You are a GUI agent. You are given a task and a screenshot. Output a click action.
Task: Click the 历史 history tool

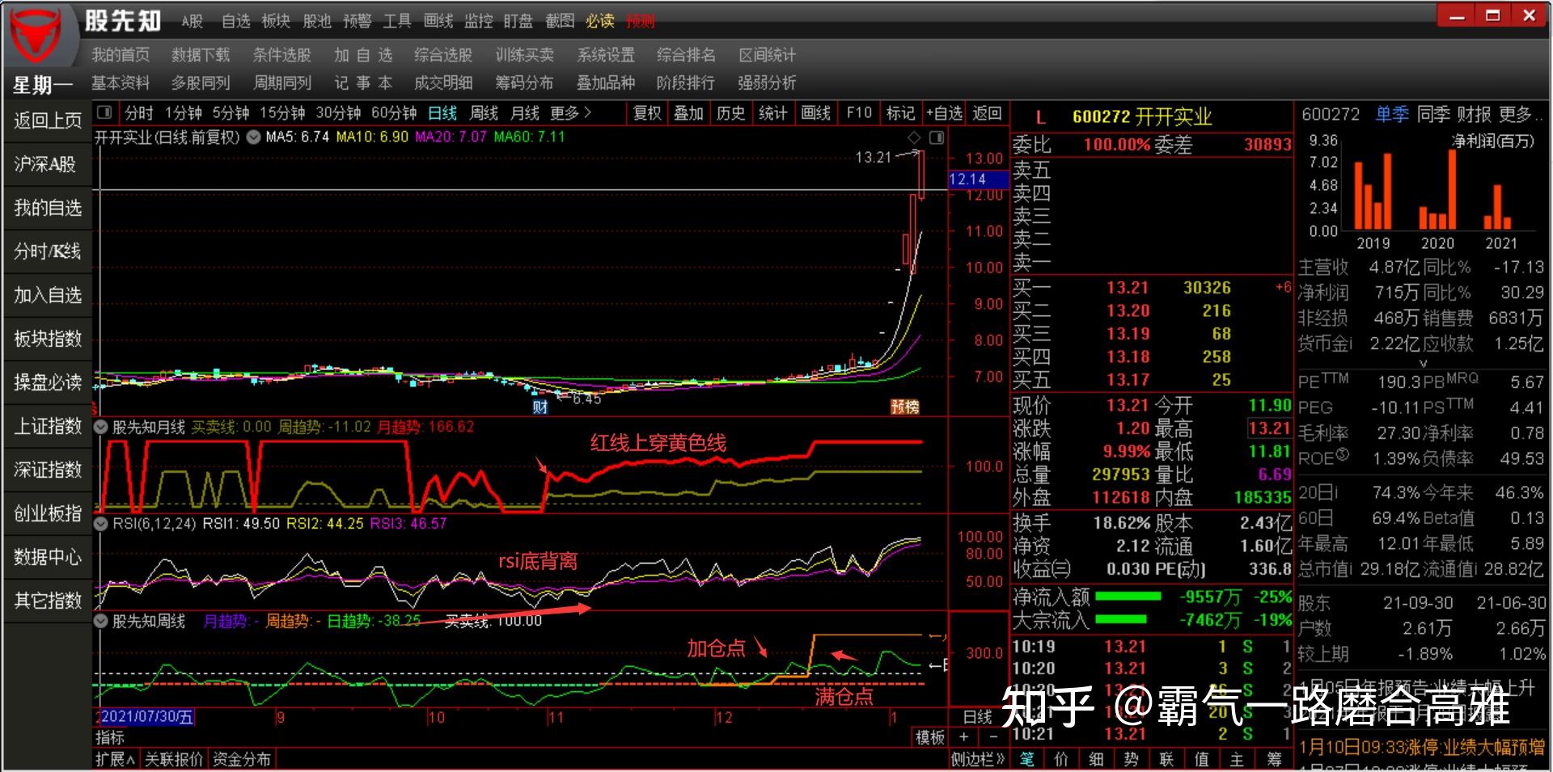point(731,113)
